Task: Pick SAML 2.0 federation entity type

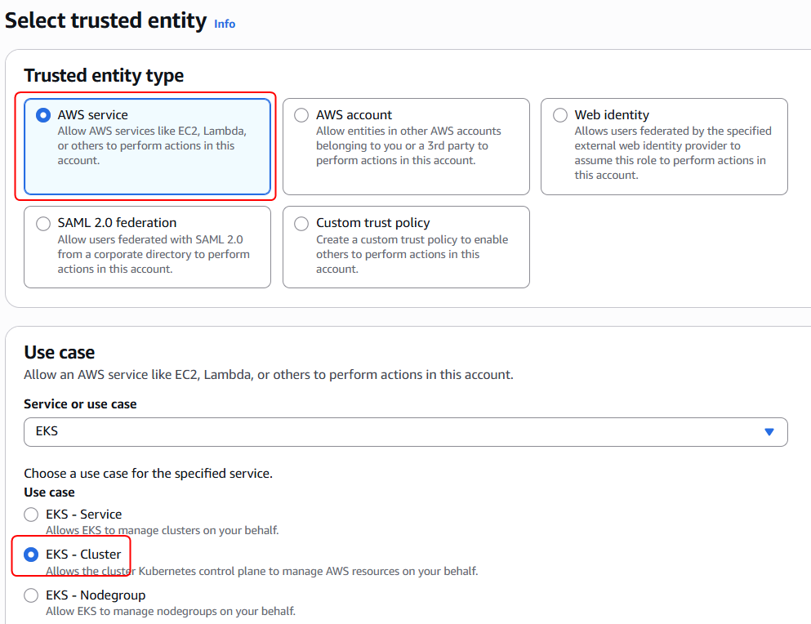Action: coord(43,223)
